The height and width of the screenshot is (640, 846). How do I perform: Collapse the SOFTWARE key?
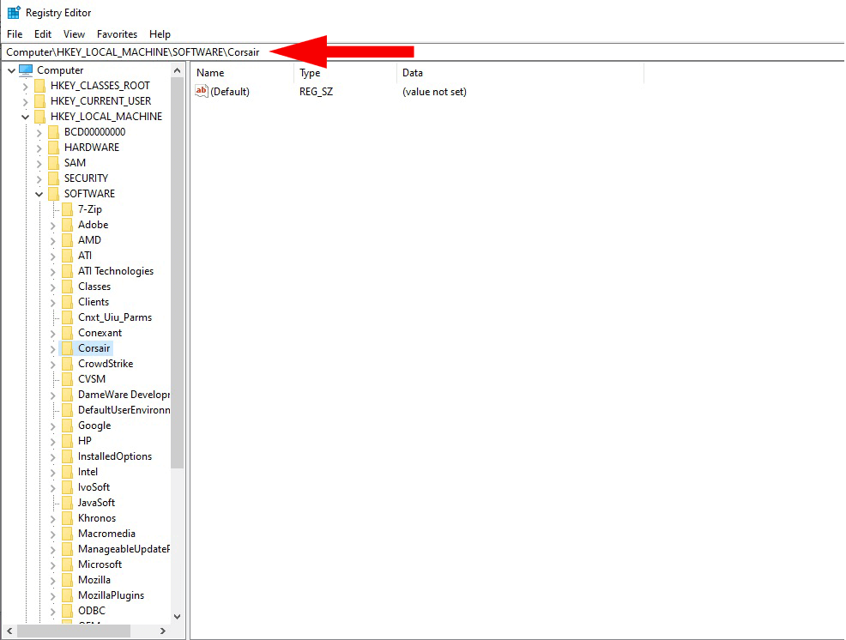tap(39, 194)
